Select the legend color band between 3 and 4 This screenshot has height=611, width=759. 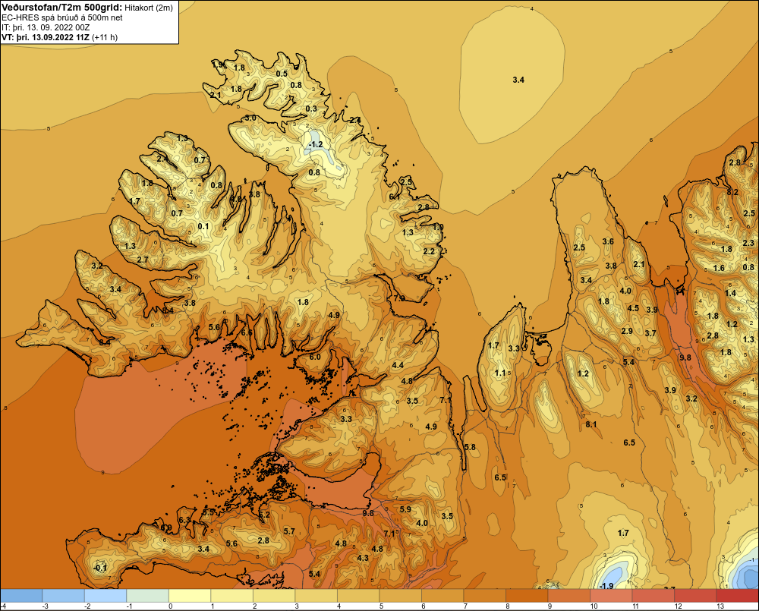coord(316,596)
